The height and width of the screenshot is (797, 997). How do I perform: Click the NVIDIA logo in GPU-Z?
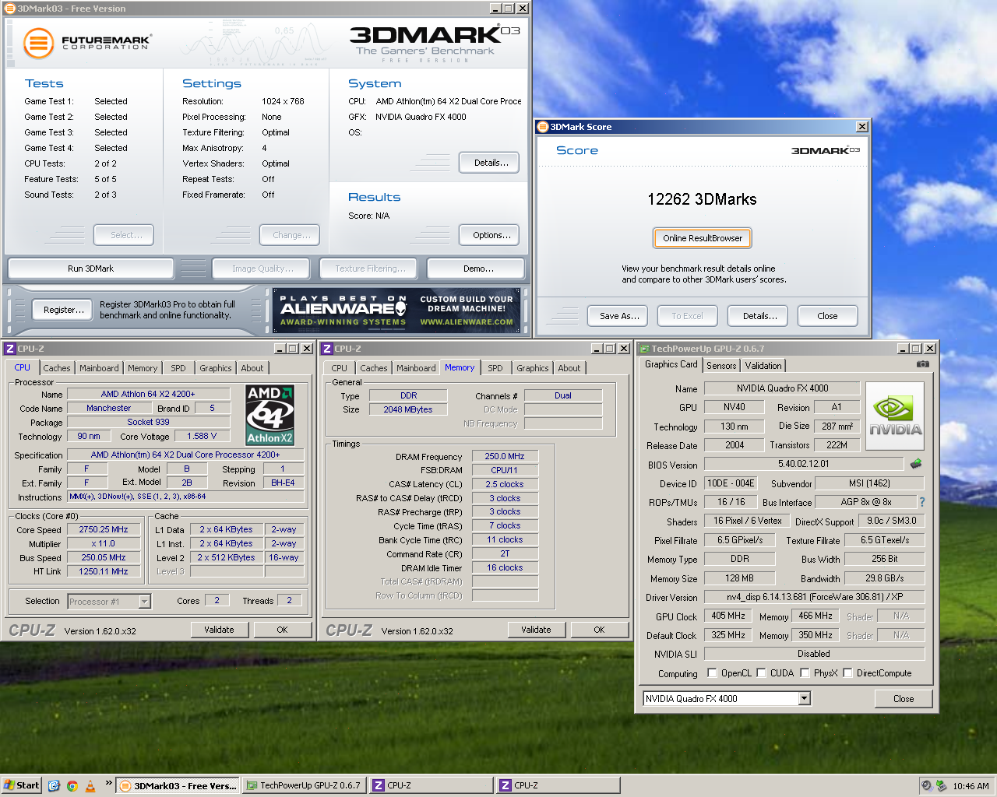[895, 416]
